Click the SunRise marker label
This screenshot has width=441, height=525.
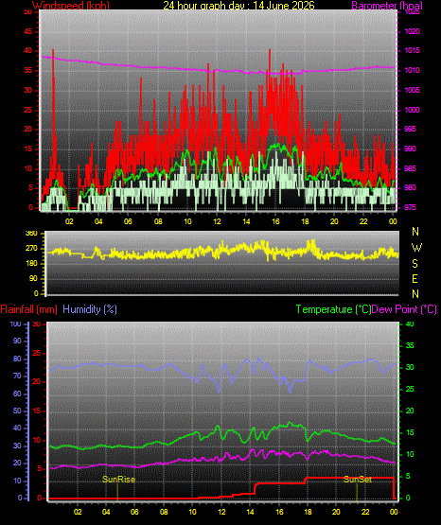[x=119, y=480]
